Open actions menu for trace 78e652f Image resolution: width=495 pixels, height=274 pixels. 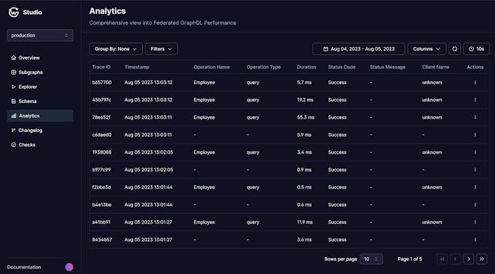click(x=475, y=118)
